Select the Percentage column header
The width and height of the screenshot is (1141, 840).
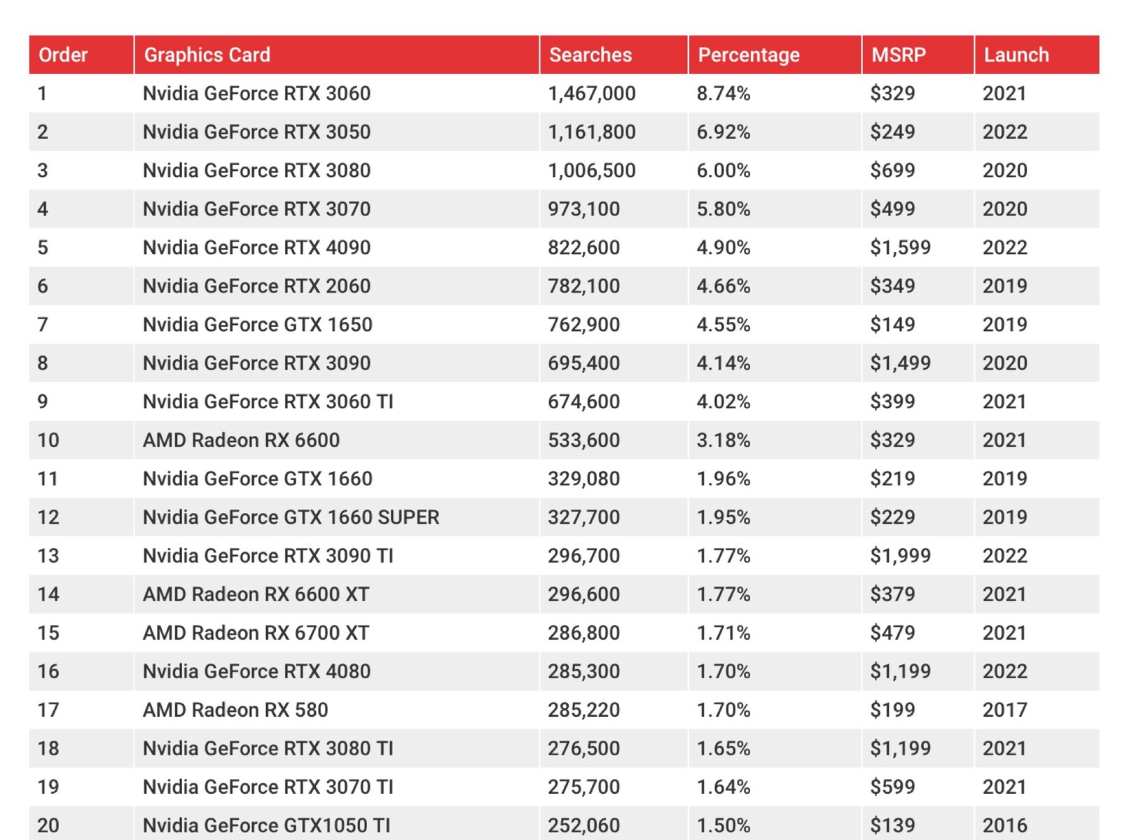coord(748,55)
